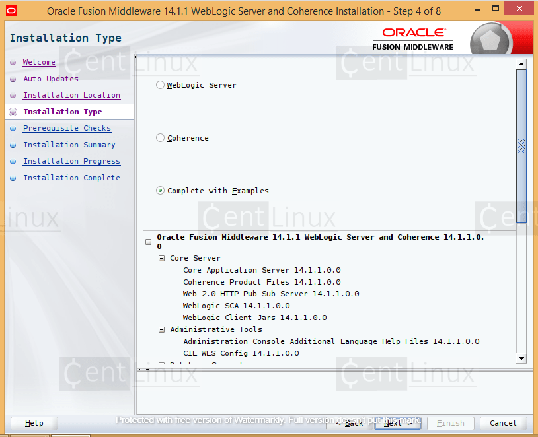The image size is (538, 437).
Task: Click the Installation Progress step bullet icon
Action: pyautogui.click(x=13, y=162)
